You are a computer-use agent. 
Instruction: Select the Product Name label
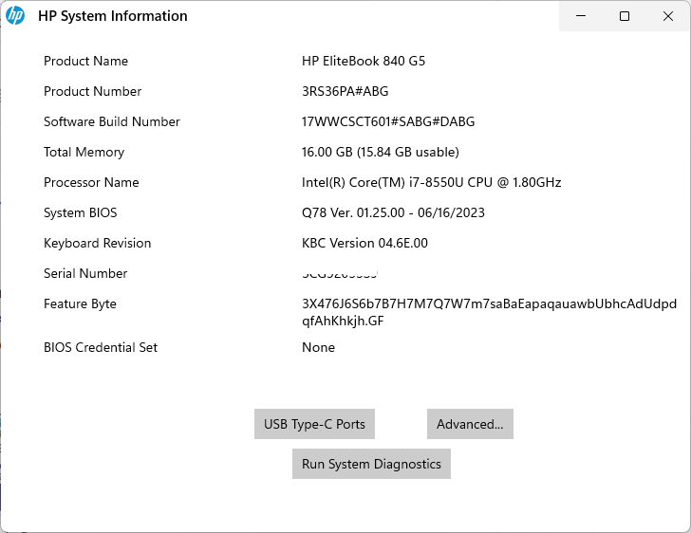pyautogui.click(x=85, y=61)
